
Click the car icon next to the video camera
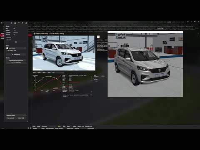(x=22, y=23)
